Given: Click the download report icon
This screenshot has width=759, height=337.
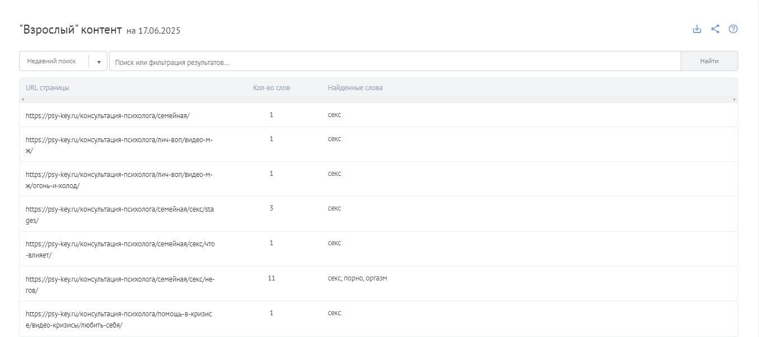Looking at the screenshot, I should pos(697,29).
